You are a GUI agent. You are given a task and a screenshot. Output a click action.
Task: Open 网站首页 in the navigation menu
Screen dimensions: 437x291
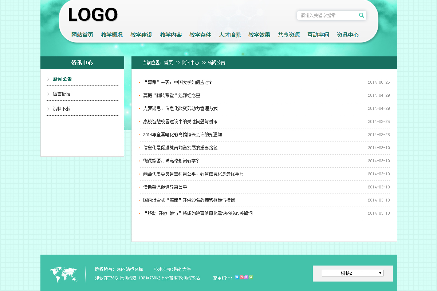tap(82, 35)
